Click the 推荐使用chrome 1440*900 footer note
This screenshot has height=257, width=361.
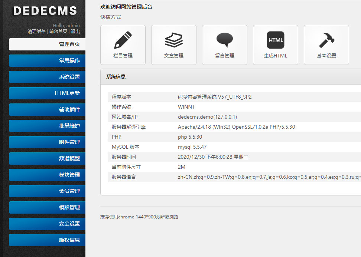click(139, 217)
